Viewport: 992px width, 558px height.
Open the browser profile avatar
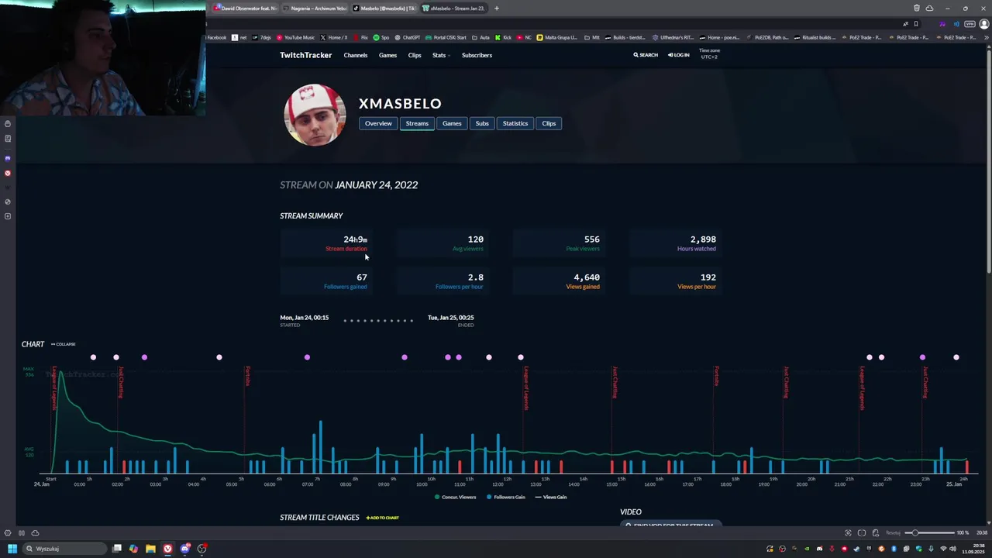984,23
